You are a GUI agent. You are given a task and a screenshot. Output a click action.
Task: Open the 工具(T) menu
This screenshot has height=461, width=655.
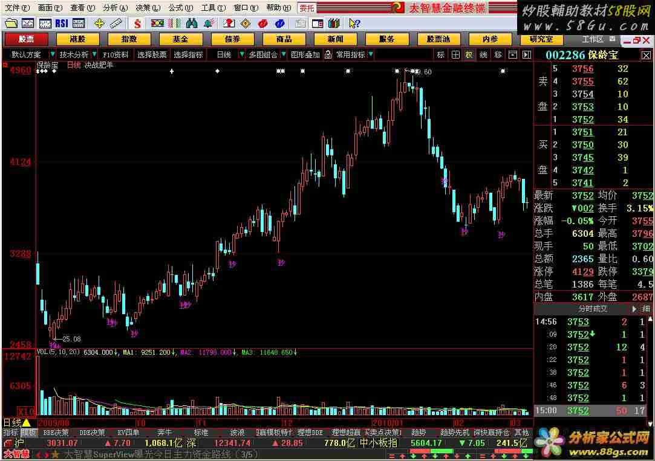pyautogui.click(x=213, y=7)
